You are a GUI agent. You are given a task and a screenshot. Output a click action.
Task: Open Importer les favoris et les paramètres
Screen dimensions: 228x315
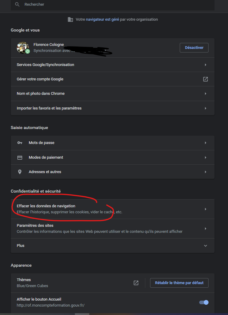pos(113,108)
